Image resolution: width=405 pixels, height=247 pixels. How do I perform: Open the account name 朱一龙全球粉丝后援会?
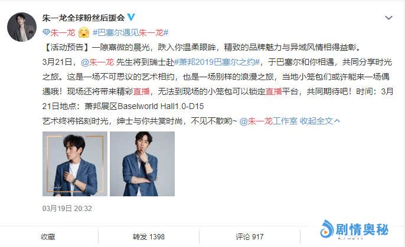point(83,18)
